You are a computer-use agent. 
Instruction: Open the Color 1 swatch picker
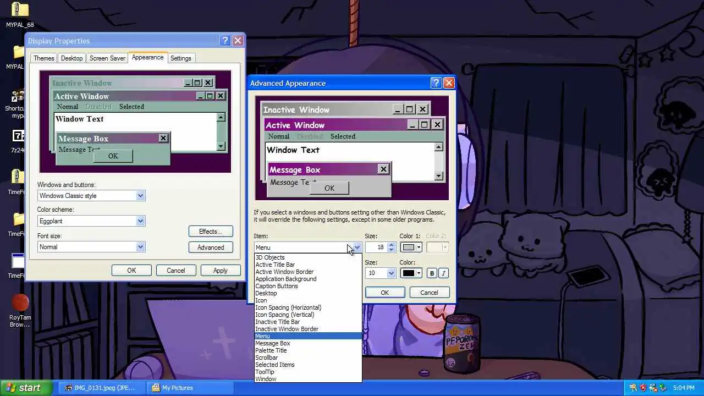click(411, 248)
